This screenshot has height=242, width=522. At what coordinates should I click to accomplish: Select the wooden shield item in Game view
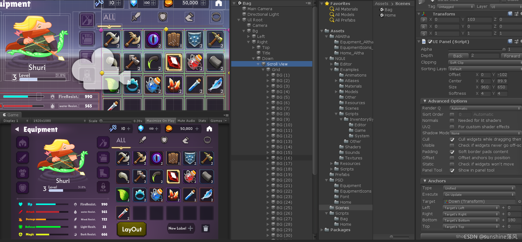point(173,158)
